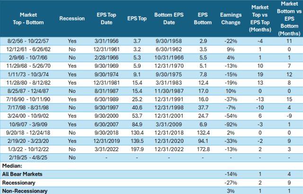This screenshot has width=303, height=194.
Task: Click the '10/9/07 - 3/9/09' bear market cell
Action: point(26,123)
